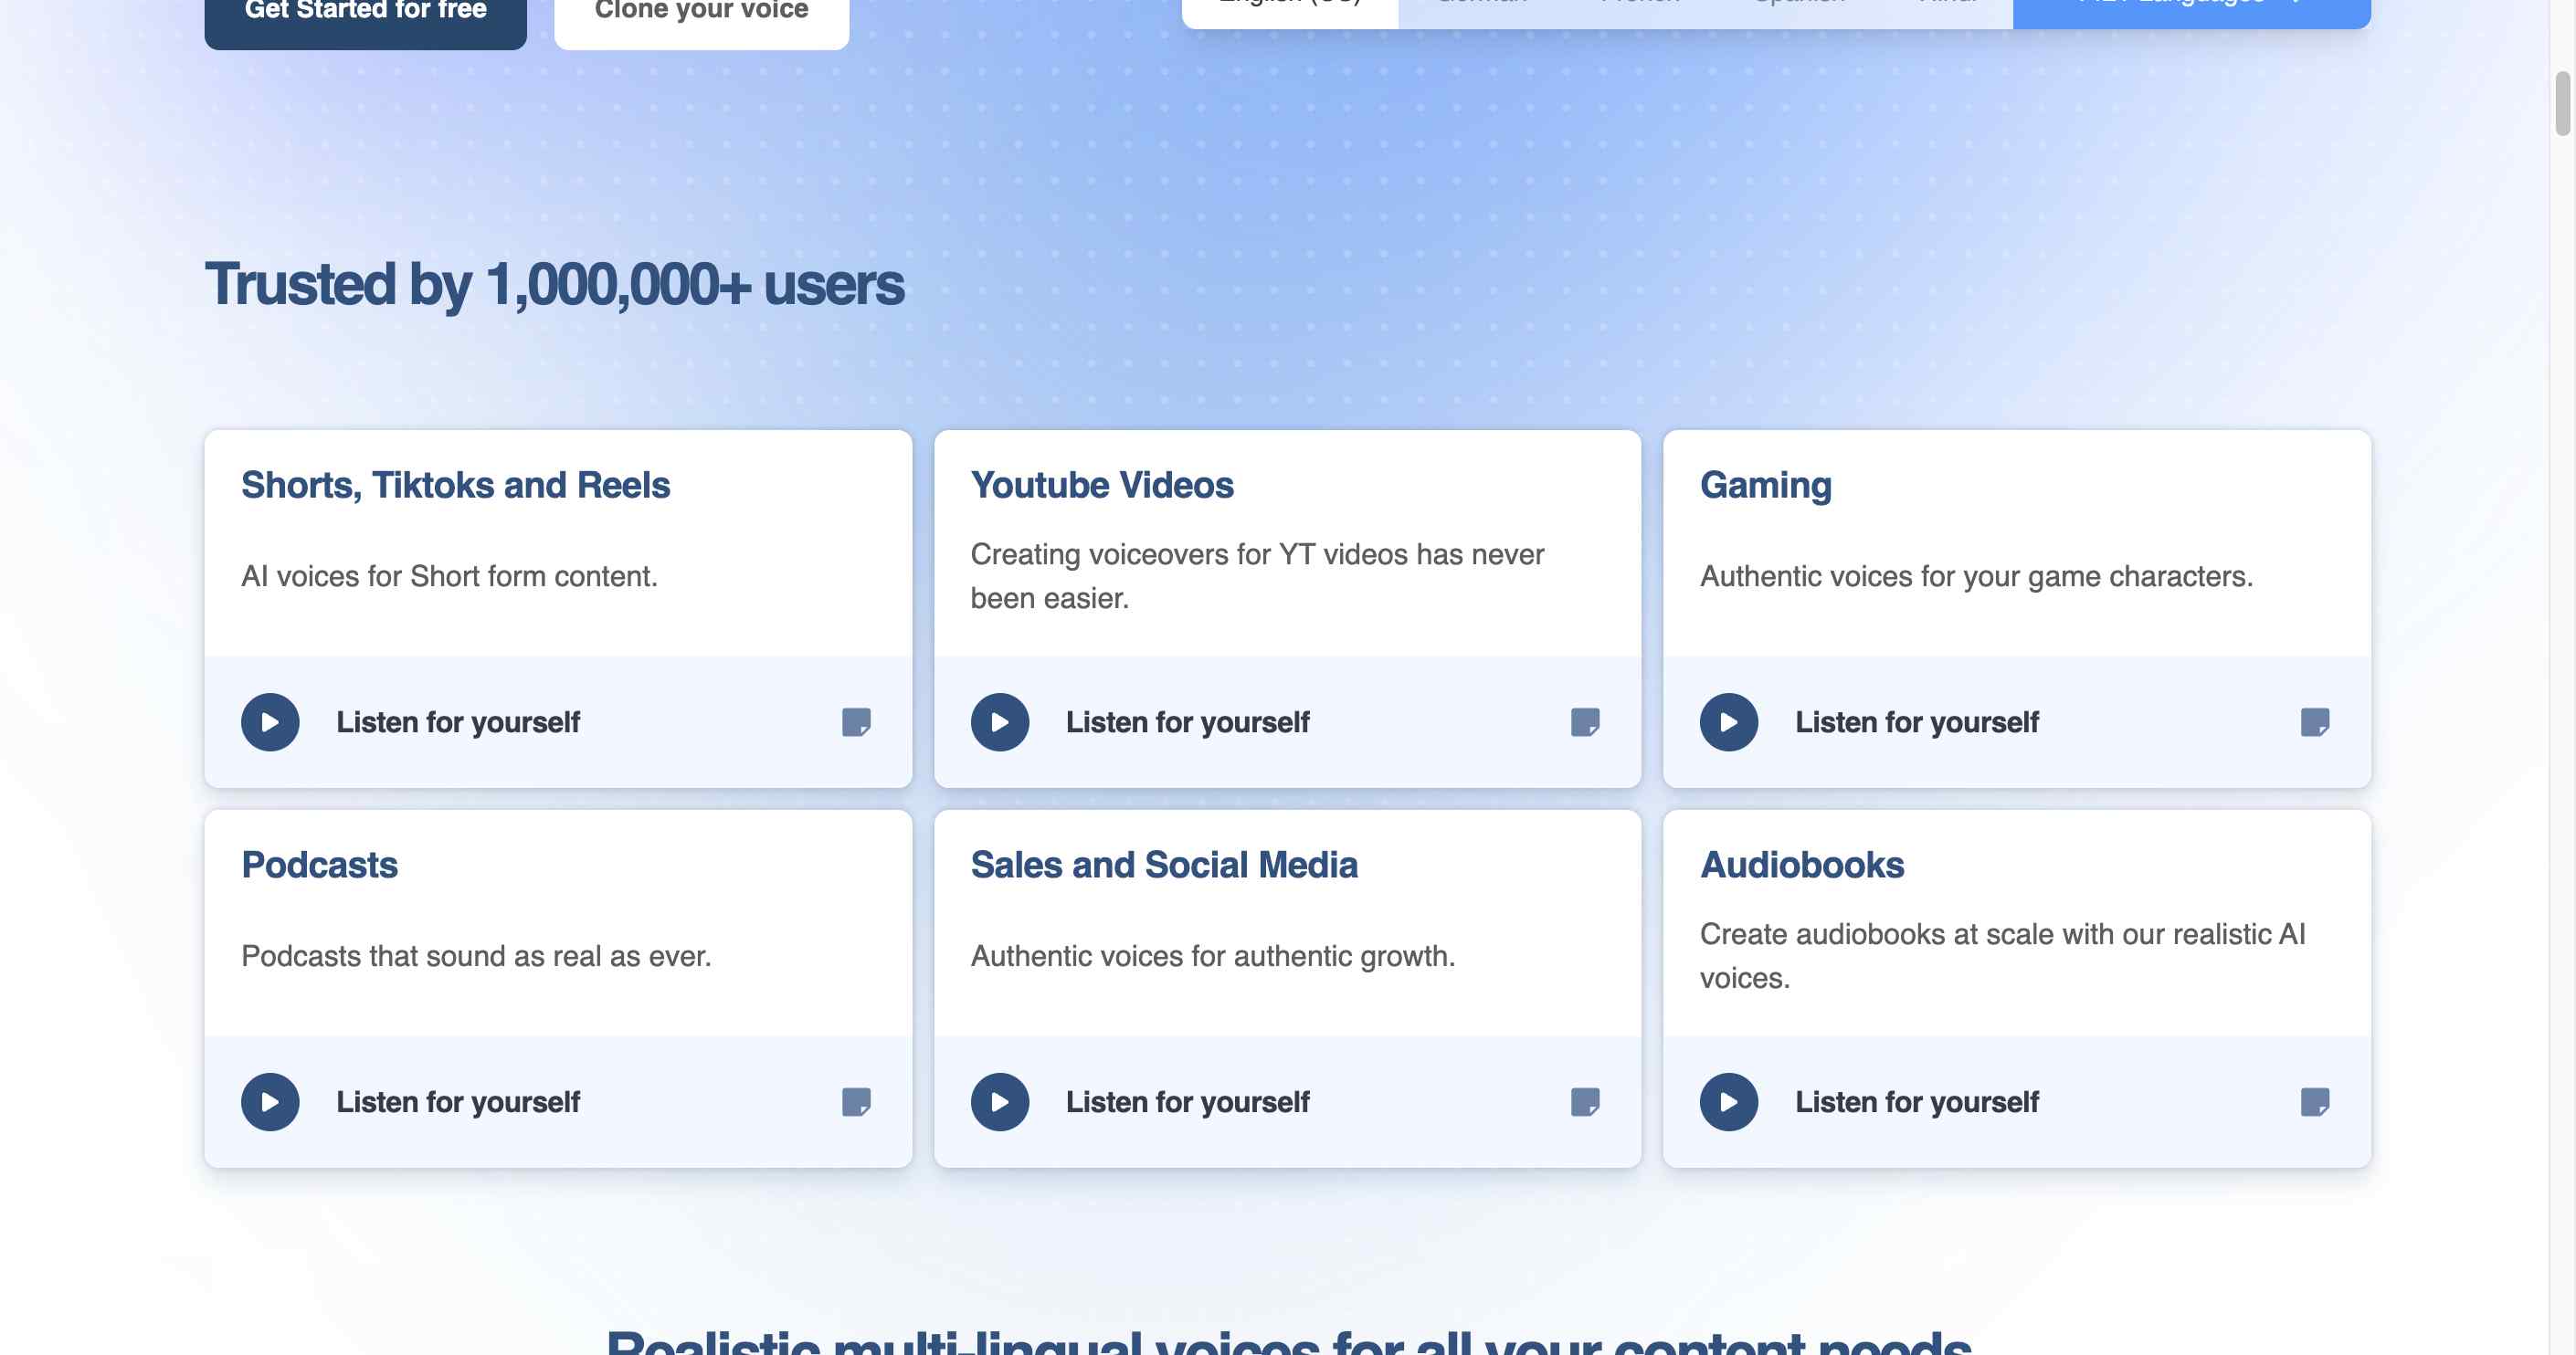The height and width of the screenshot is (1355, 2576).
Task: Click 'Podcasts that sound as real as ever.'
Action: [x=477, y=956]
